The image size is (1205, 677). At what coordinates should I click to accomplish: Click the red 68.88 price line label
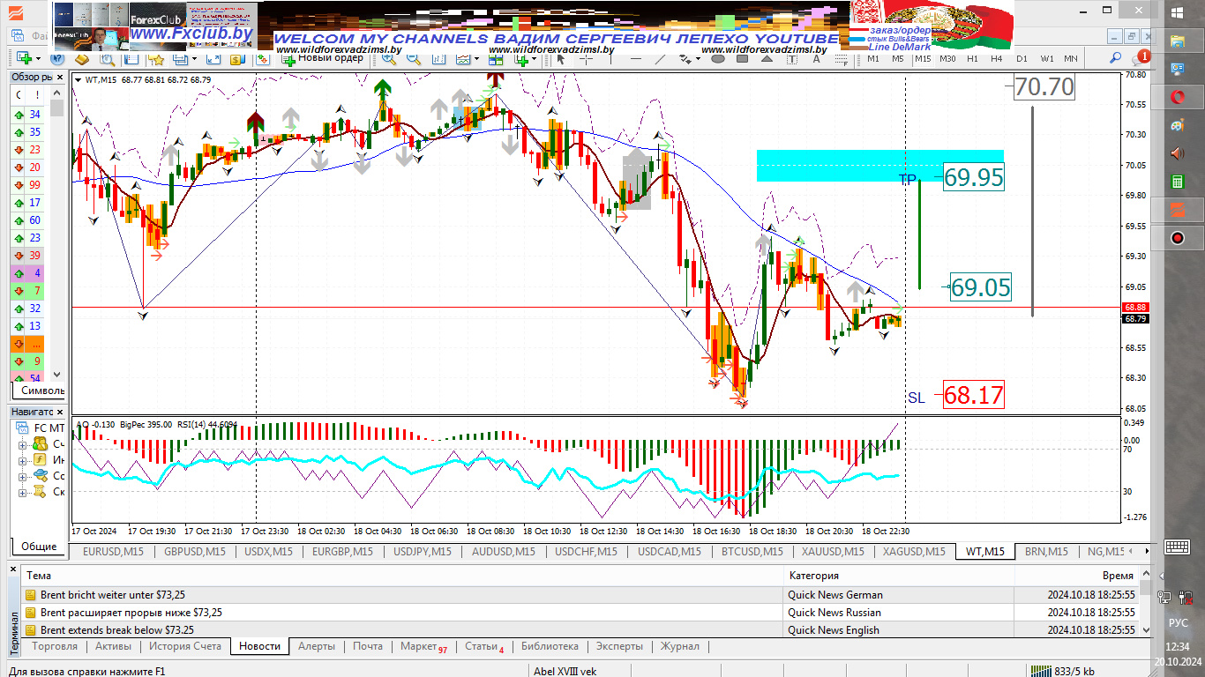(1134, 307)
